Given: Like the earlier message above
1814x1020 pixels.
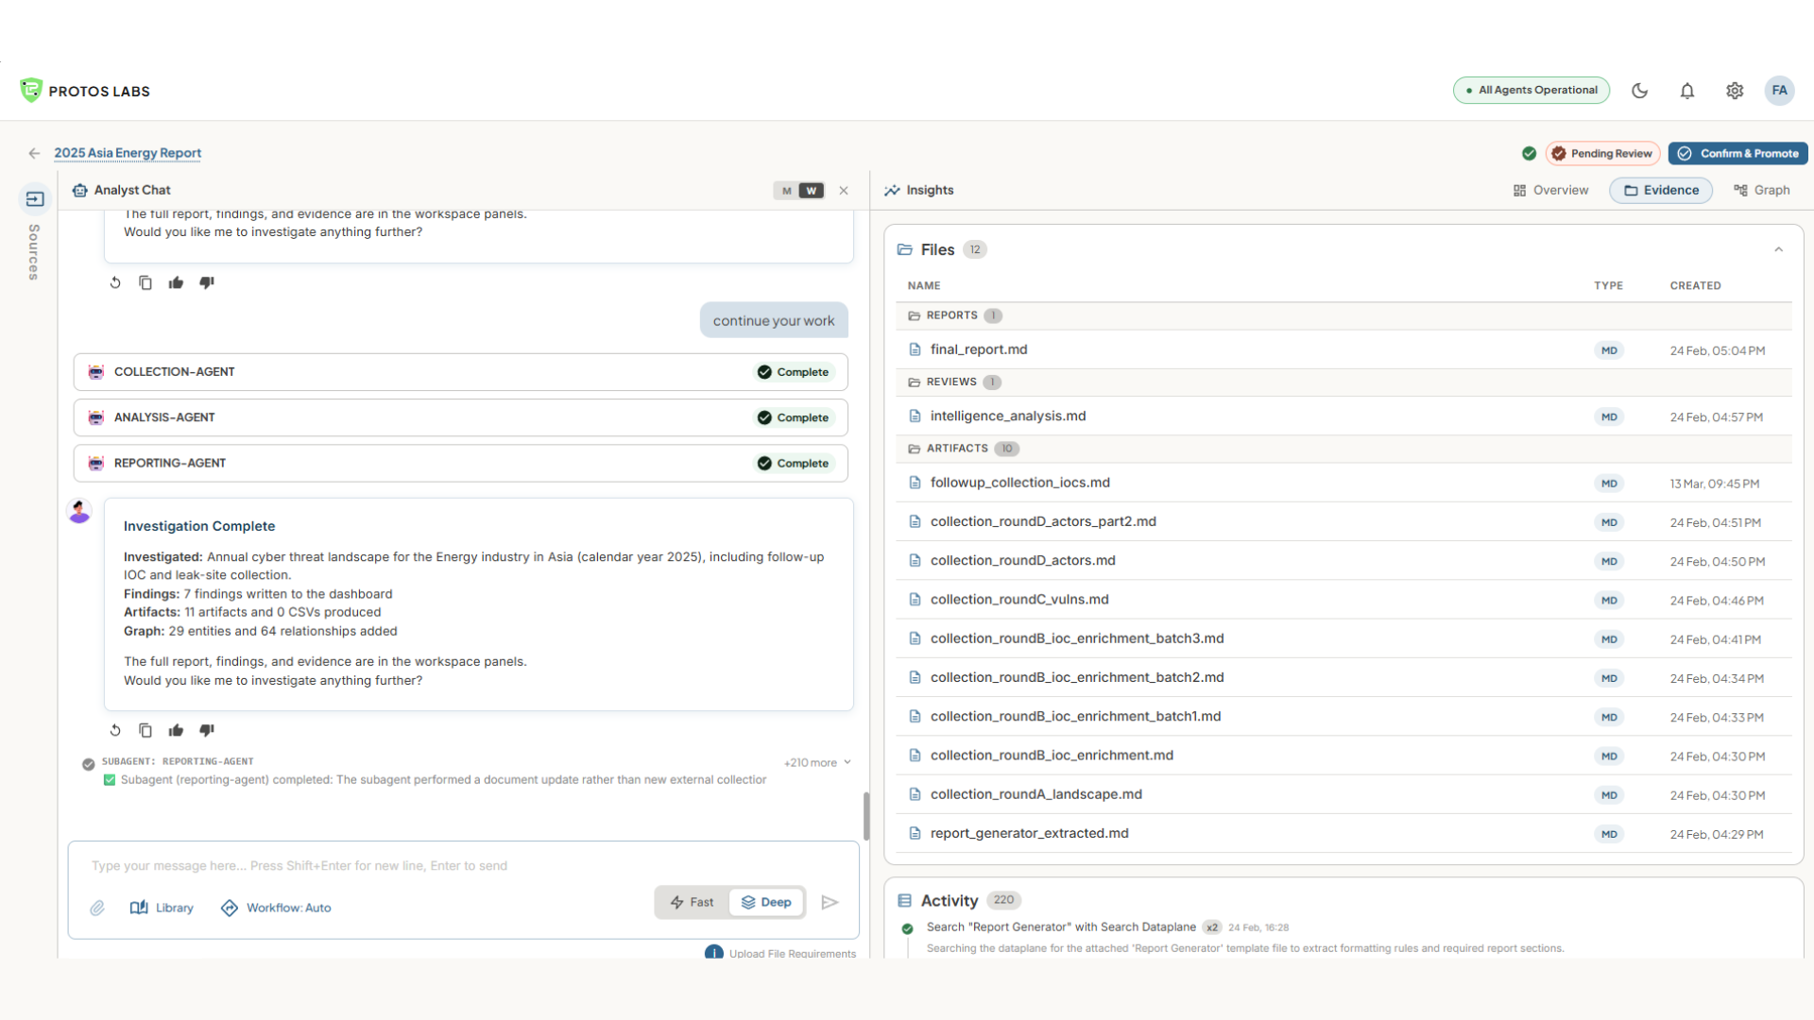Looking at the screenshot, I should [176, 282].
